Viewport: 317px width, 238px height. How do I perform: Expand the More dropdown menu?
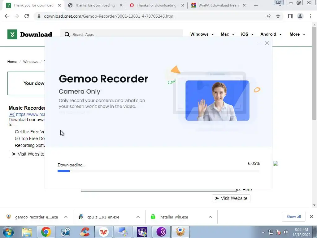point(297,34)
